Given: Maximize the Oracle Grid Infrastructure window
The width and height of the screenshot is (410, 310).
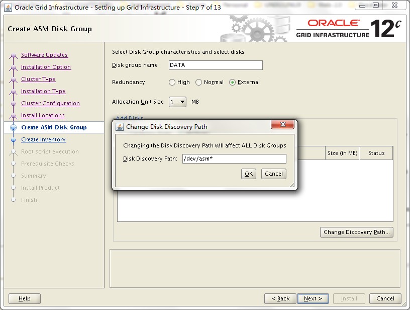Looking at the screenshot, I should click(x=375, y=5).
